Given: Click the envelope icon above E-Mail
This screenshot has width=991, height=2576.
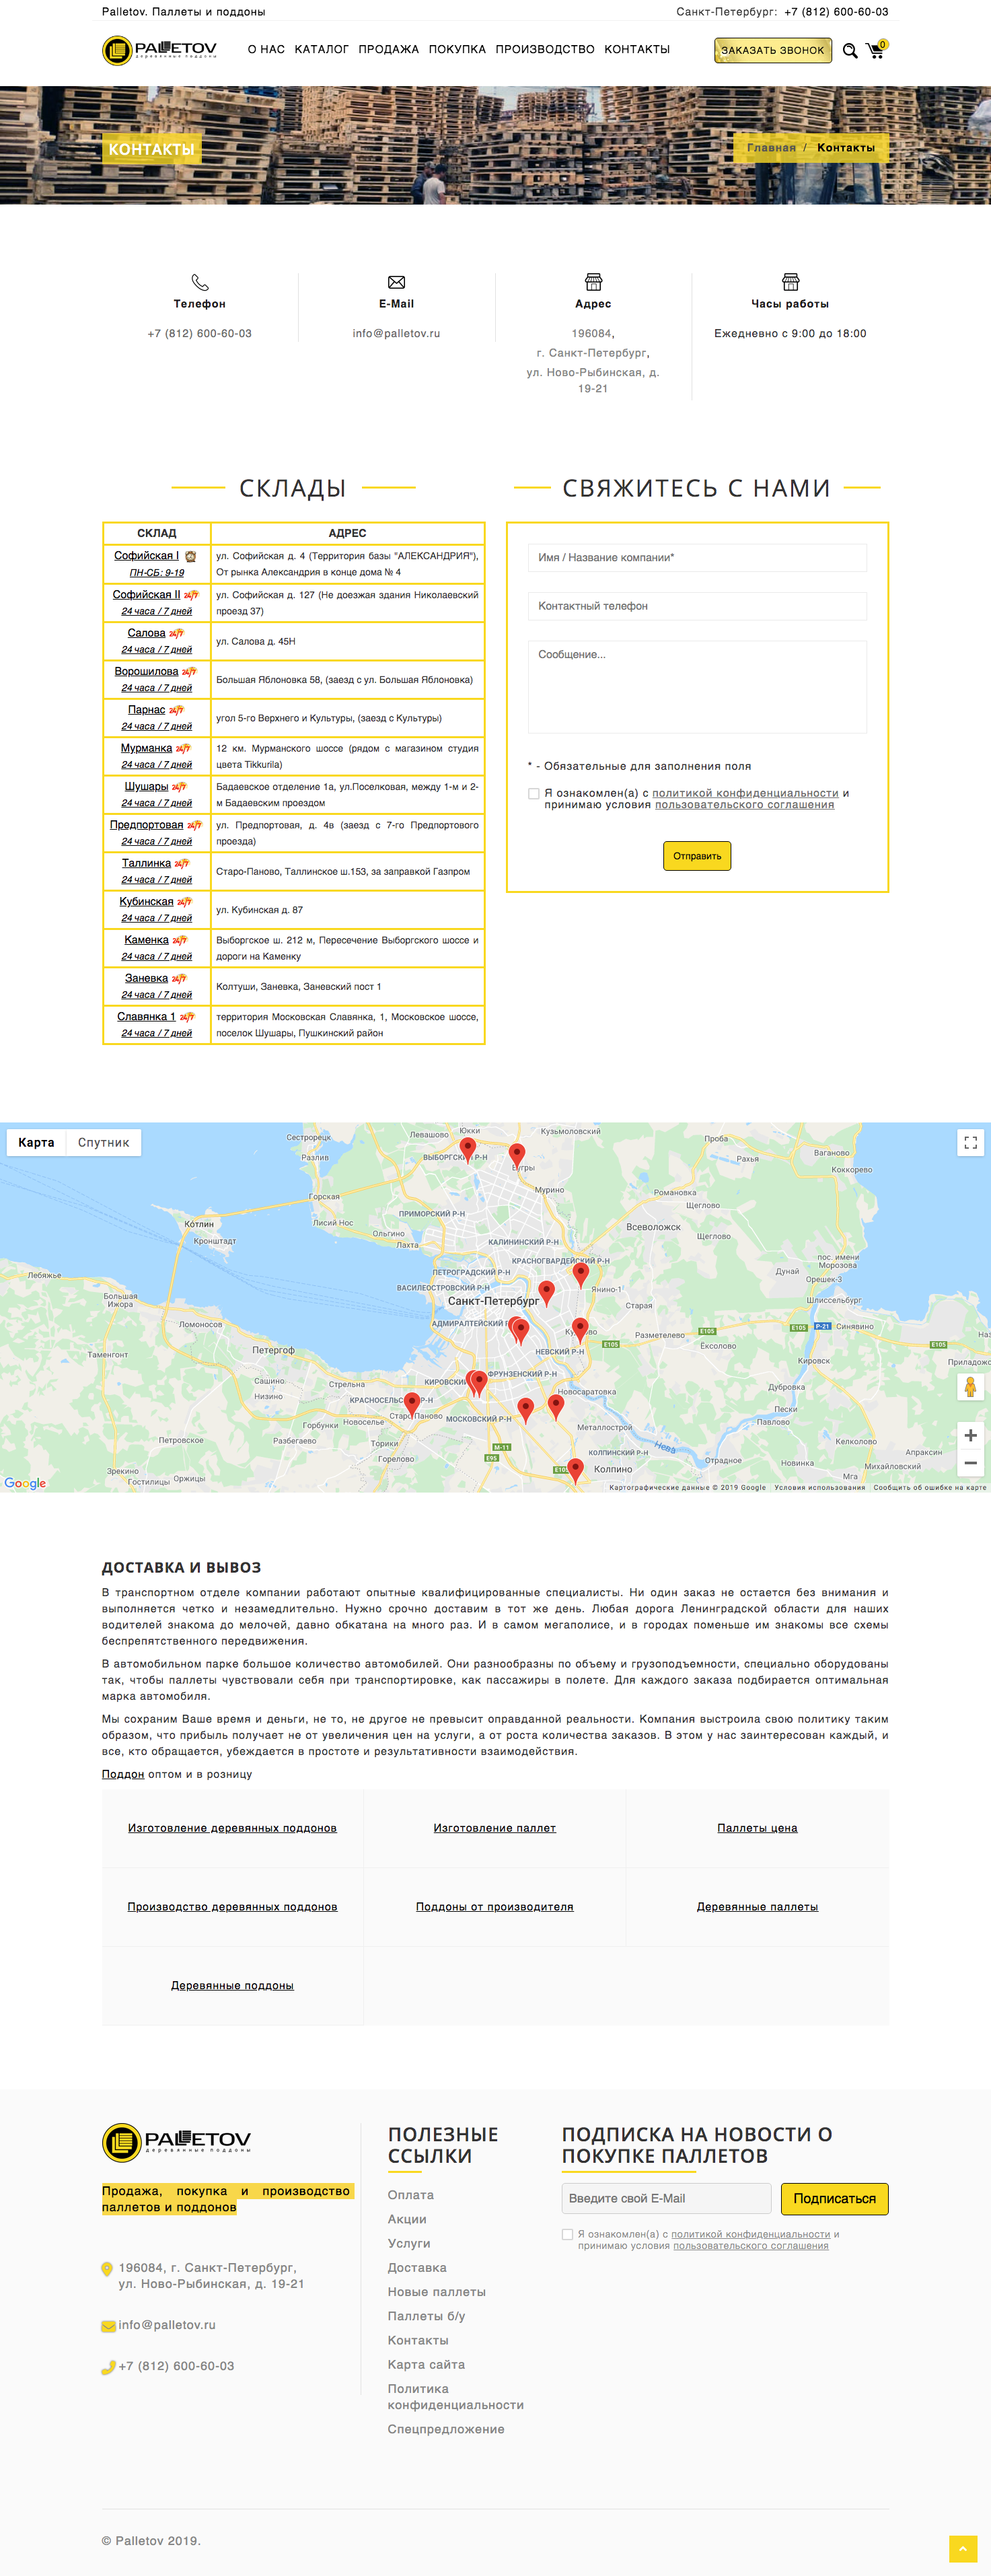Looking at the screenshot, I should pyautogui.click(x=396, y=282).
